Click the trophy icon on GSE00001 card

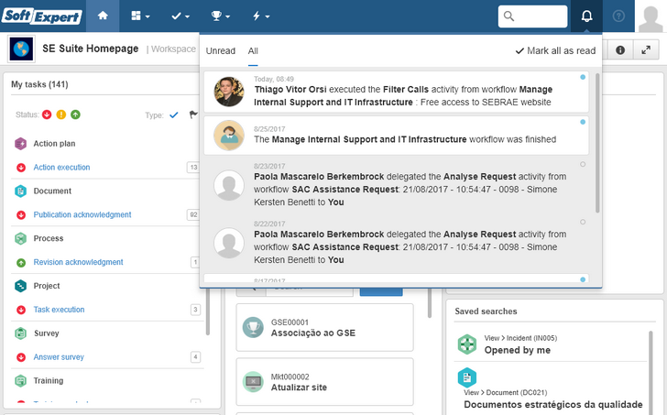coord(253,328)
